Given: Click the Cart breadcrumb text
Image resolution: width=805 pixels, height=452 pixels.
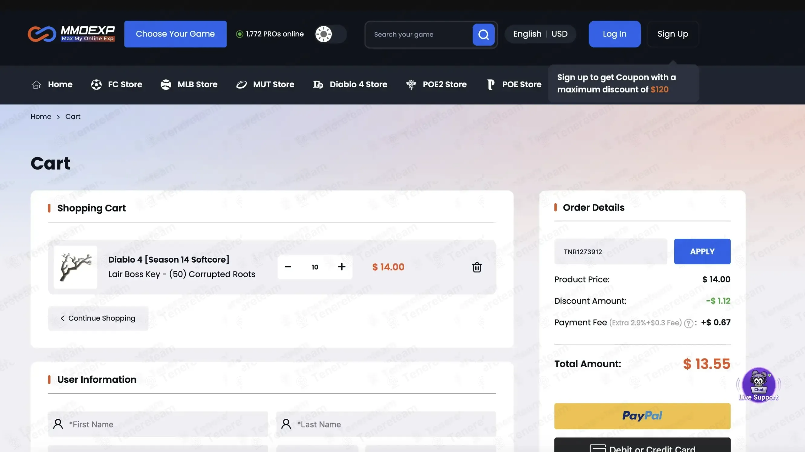Looking at the screenshot, I should click(73, 116).
